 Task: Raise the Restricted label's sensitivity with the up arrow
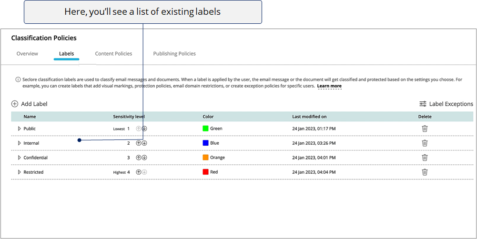138,172
